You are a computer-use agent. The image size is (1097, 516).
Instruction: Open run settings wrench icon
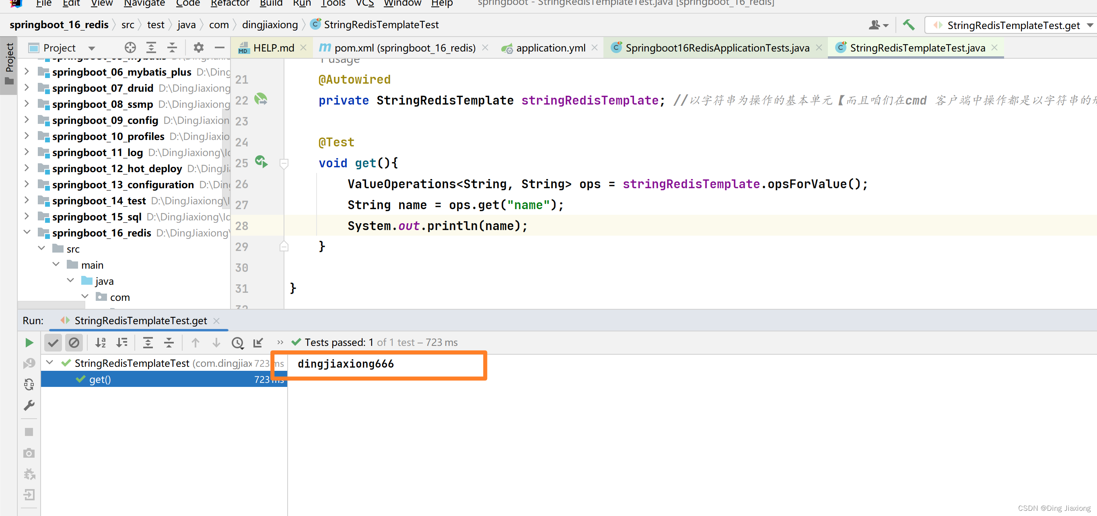click(x=29, y=405)
